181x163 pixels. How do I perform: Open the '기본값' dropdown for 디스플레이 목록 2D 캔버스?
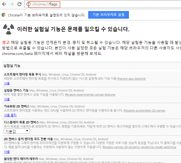pos(17,131)
